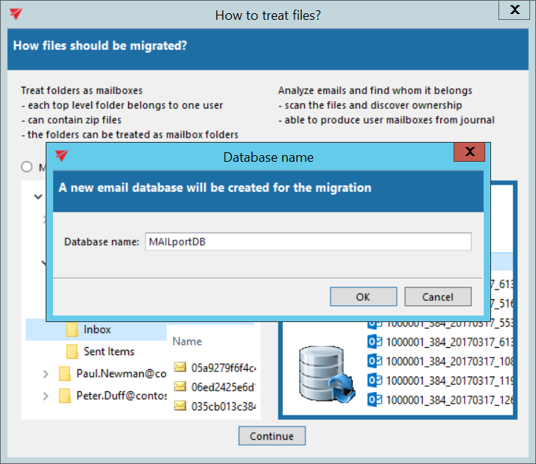Click the Inbox folder icon
Viewport: 536px width, 464px height.
(72, 329)
